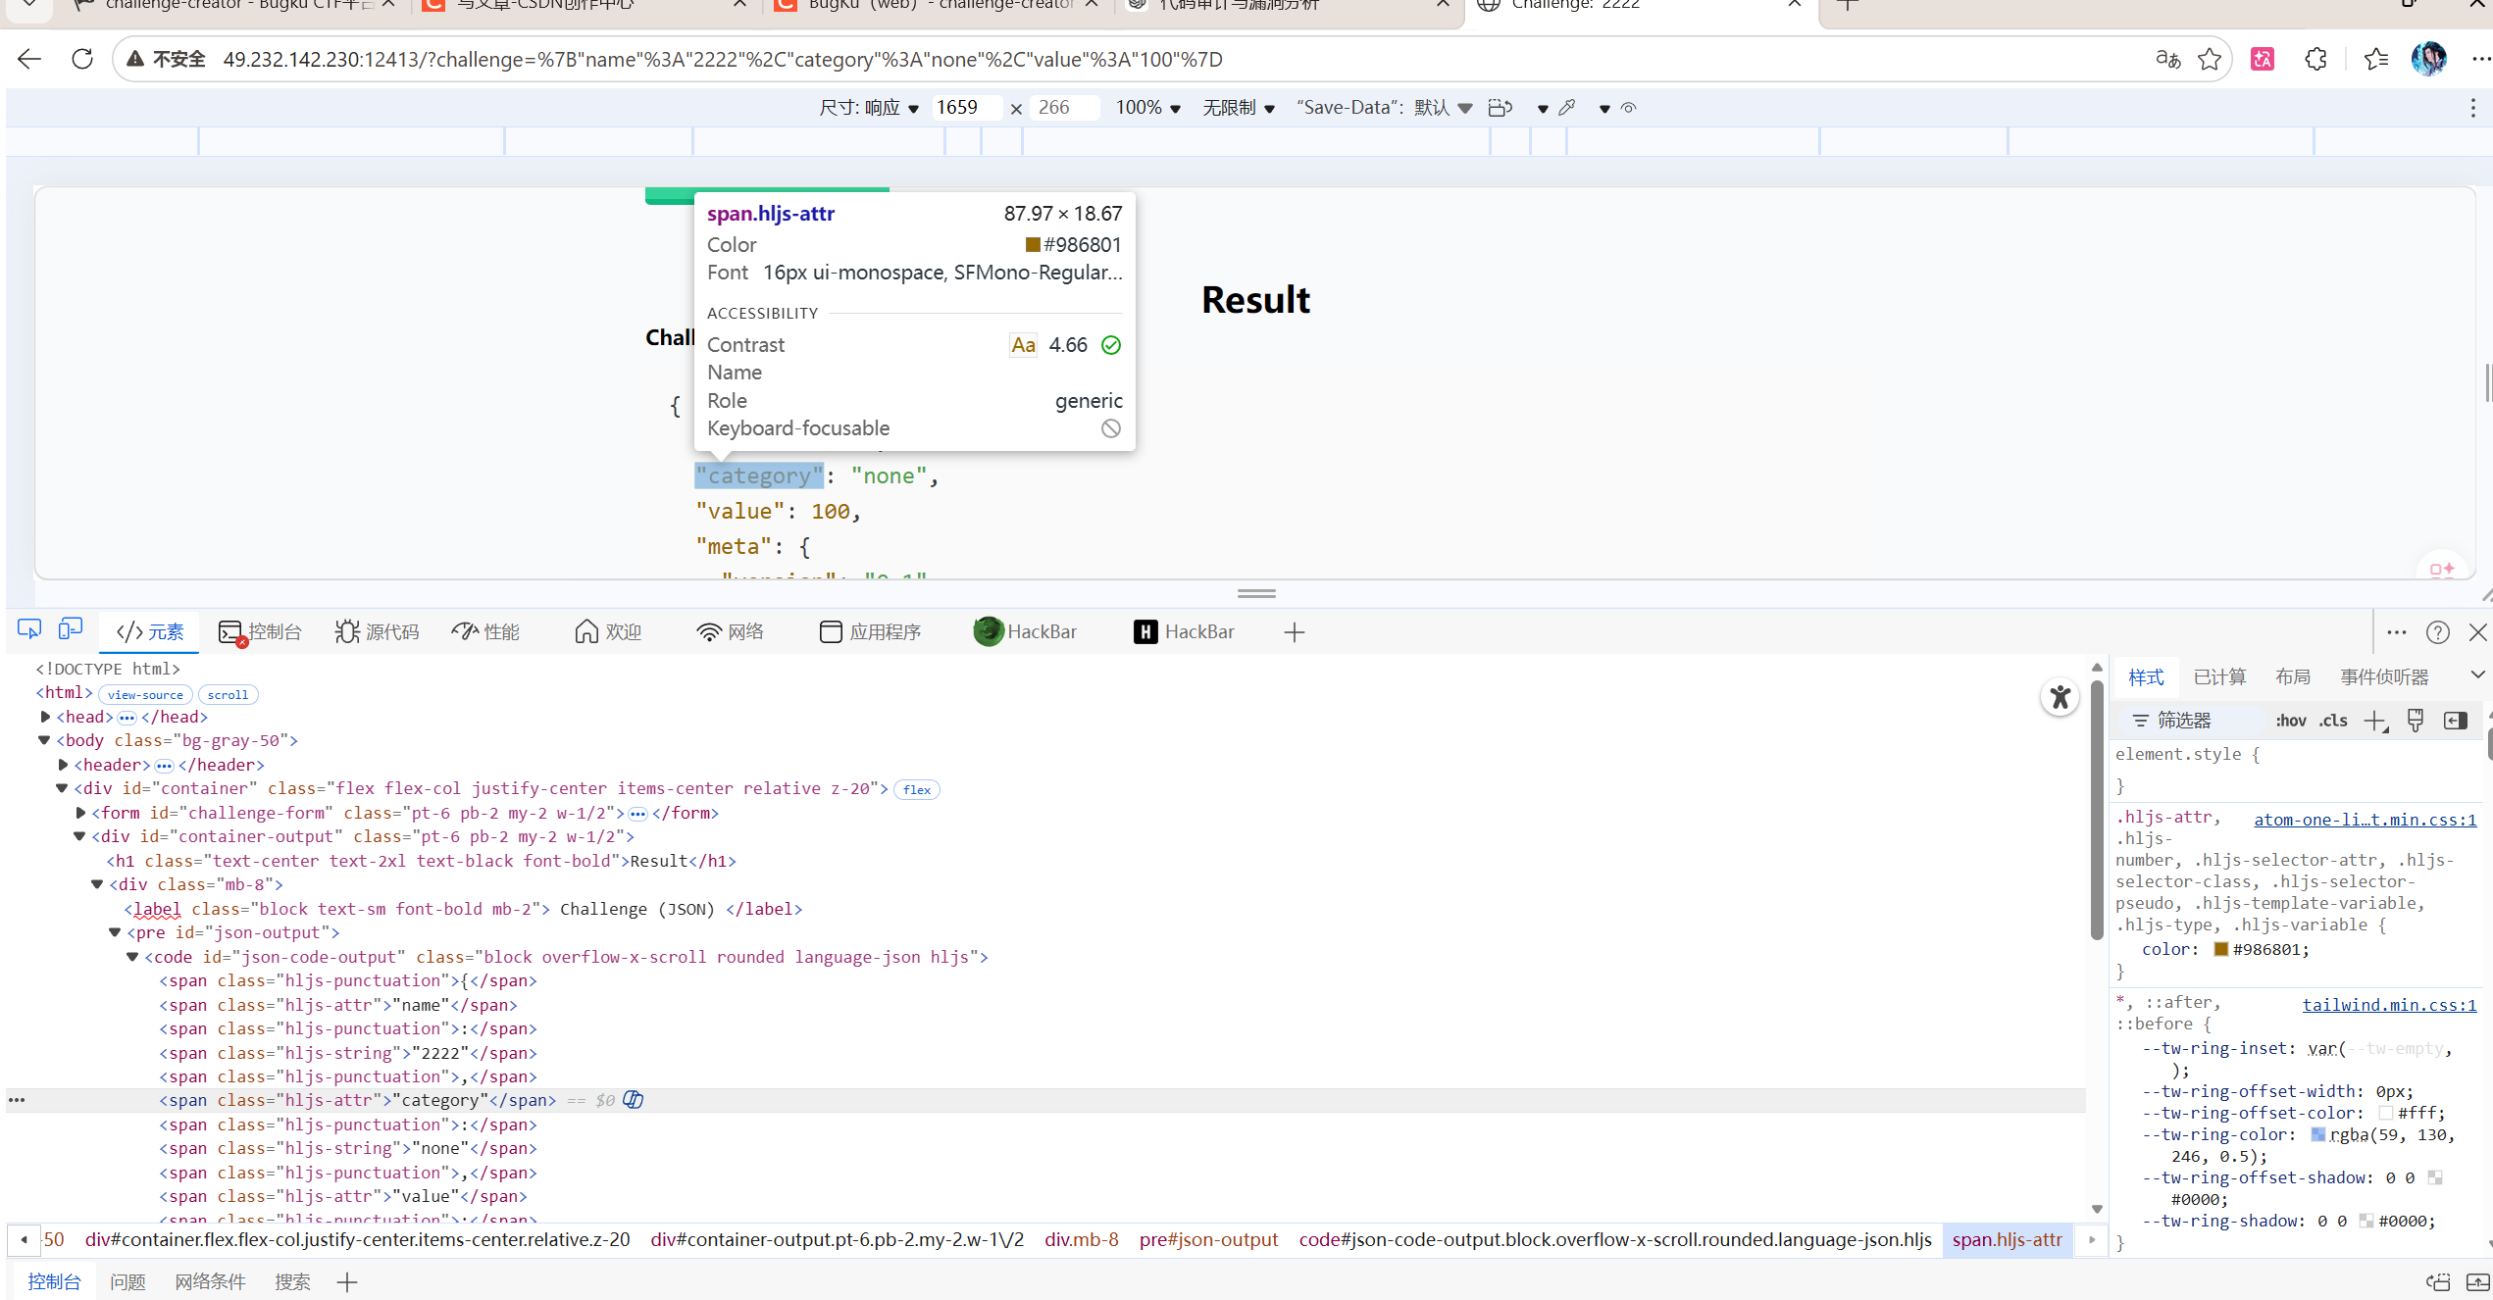Open the 尺寸: 响应 device dropdown
This screenshot has height=1300, width=2493.
(x=869, y=108)
